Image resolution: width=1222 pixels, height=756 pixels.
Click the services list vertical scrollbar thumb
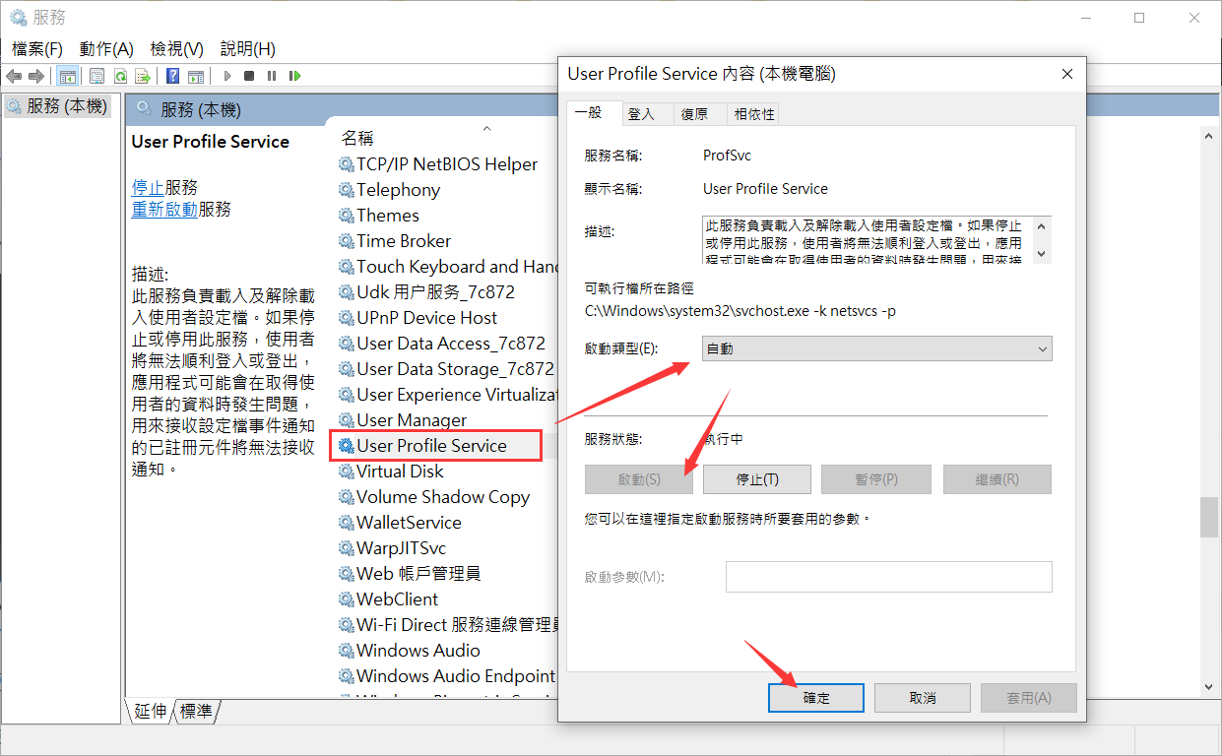[x=1208, y=517]
